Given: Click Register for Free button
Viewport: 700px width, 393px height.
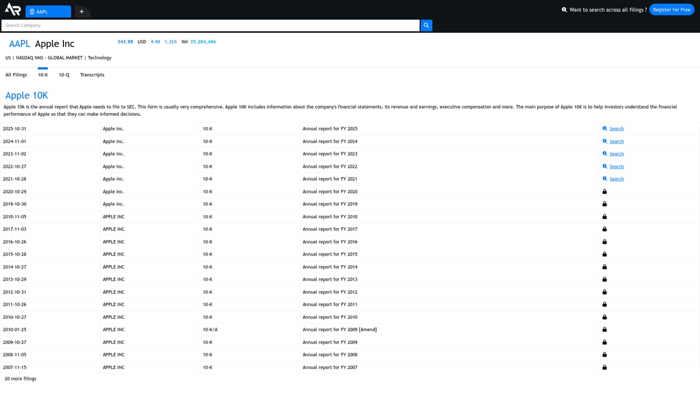Looking at the screenshot, I should click(x=672, y=10).
